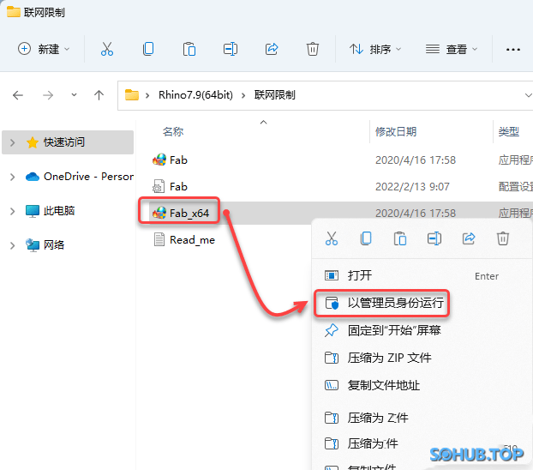Expand 快速访问 tree node
This screenshot has width=533, height=470.
click(13, 142)
